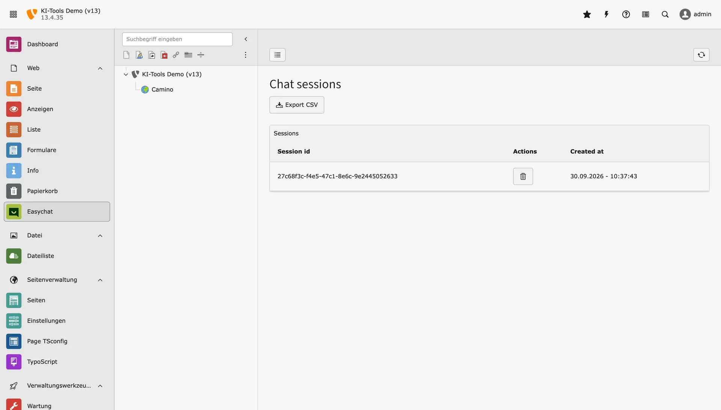Collapse the Seitenverwaltung module group

tap(57, 280)
